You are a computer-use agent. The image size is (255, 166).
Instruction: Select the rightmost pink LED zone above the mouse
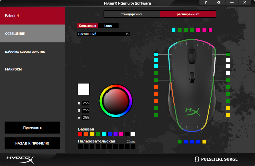(210, 30)
